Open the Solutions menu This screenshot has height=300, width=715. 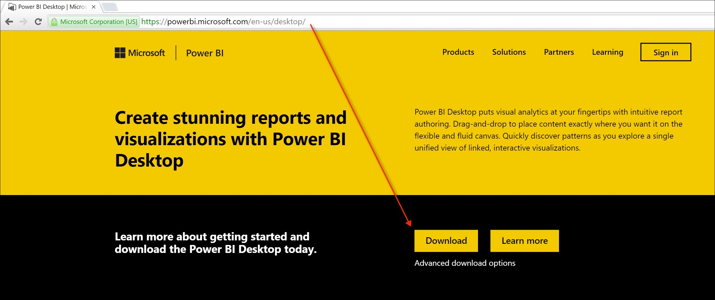click(509, 52)
